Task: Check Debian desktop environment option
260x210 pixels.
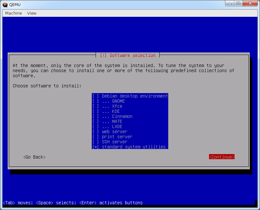Action: pyautogui.click(x=96, y=96)
